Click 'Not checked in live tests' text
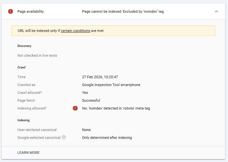The width and height of the screenshot is (228, 162). [x=37, y=55]
